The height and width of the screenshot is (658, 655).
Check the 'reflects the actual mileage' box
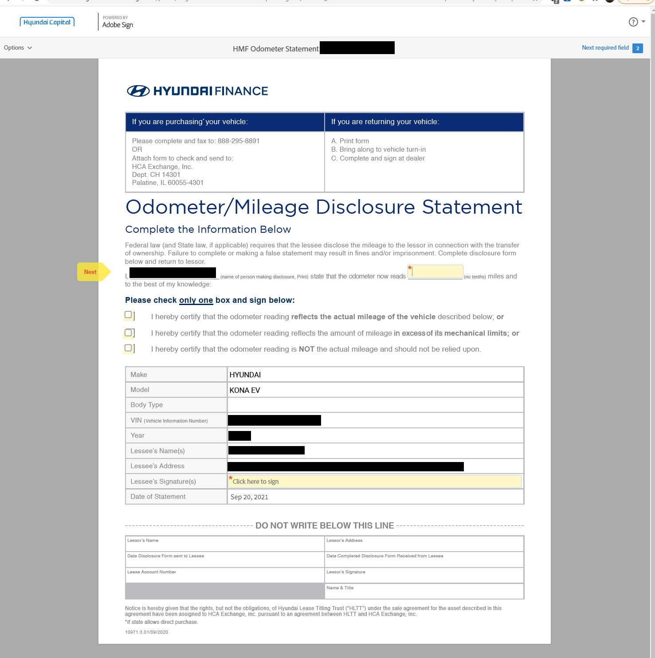point(128,315)
